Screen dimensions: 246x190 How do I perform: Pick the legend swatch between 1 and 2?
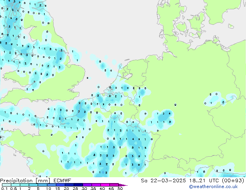24,185
